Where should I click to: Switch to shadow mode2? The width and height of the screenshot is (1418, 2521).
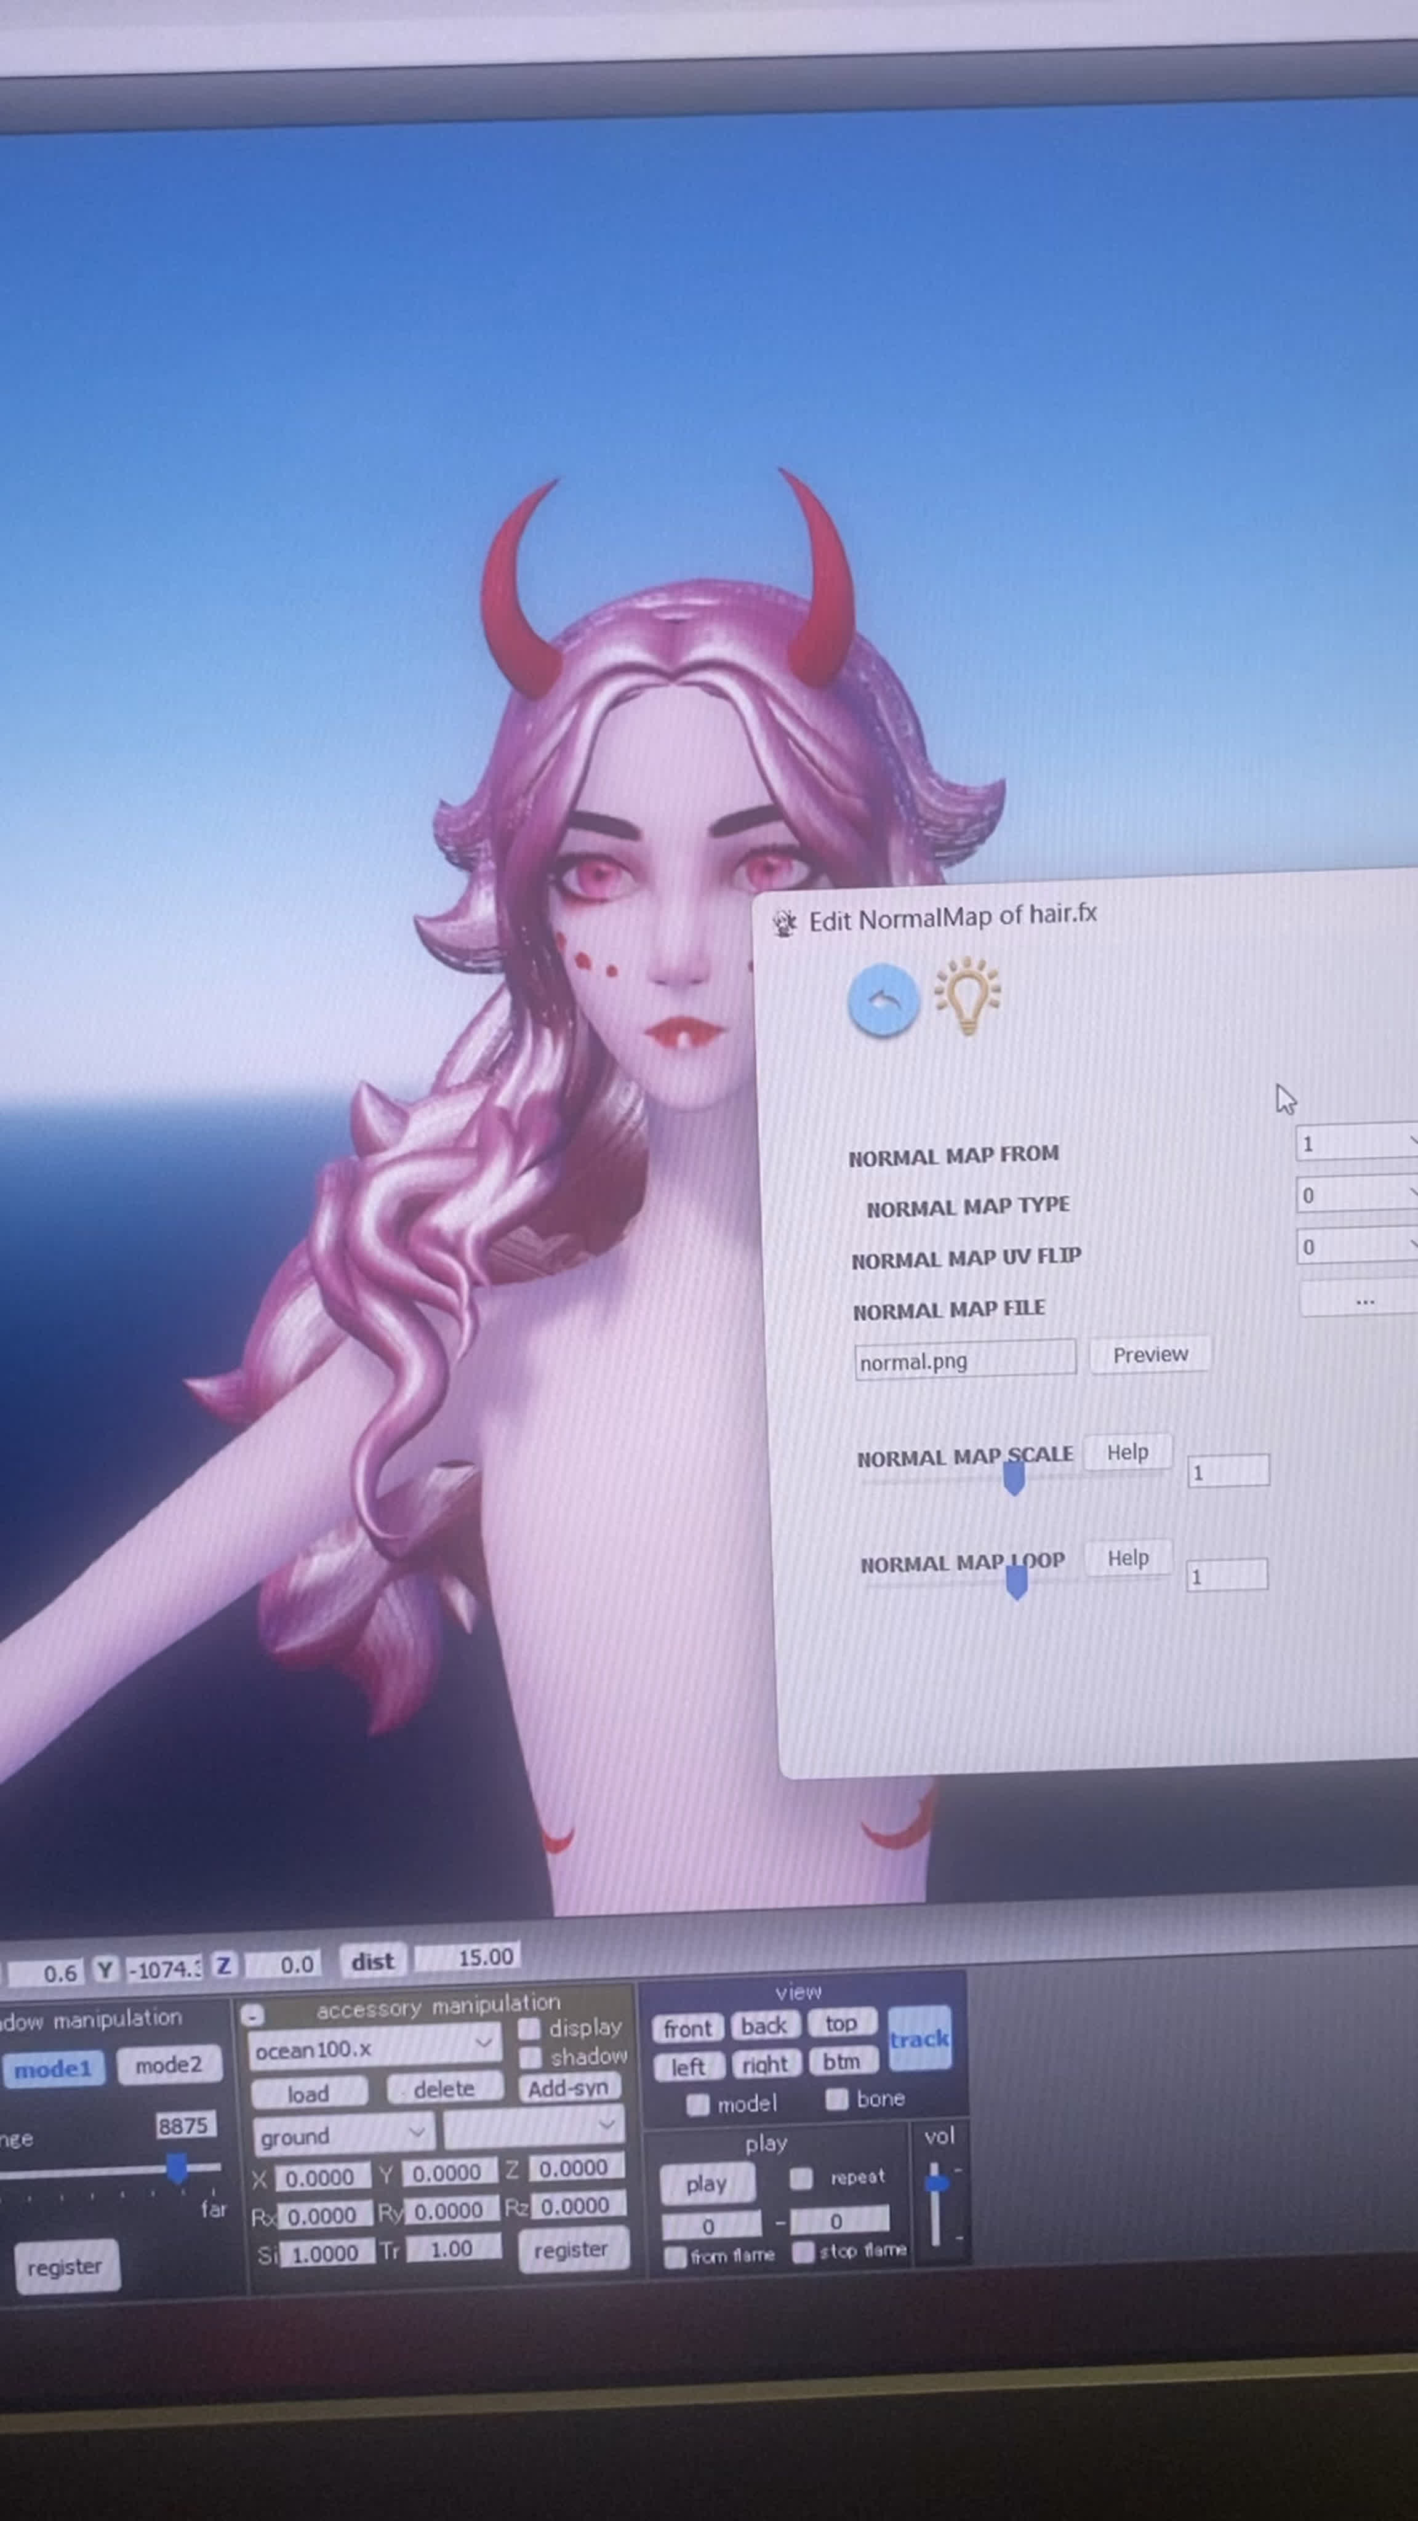pyautogui.click(x=168, y=2065)
